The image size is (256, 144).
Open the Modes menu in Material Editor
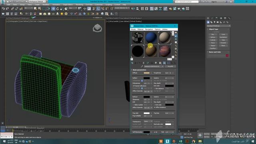point(133,29)
